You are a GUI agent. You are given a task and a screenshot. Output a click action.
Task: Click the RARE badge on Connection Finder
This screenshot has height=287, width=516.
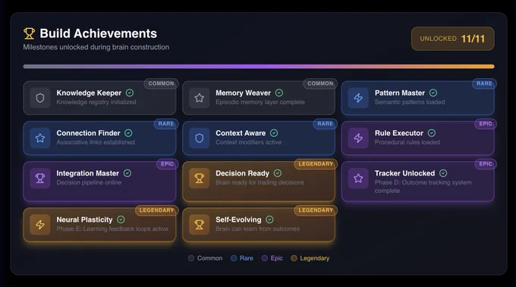pos(166,124)
